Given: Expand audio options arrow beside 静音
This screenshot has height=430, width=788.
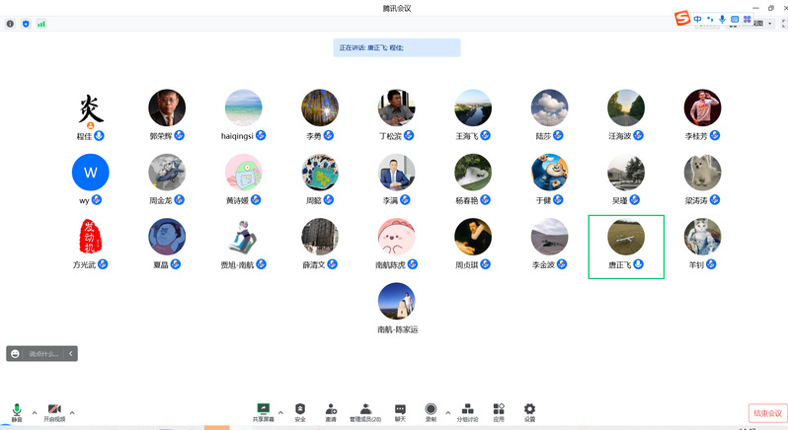Looking at the screenshot, I should pos(34,411).
